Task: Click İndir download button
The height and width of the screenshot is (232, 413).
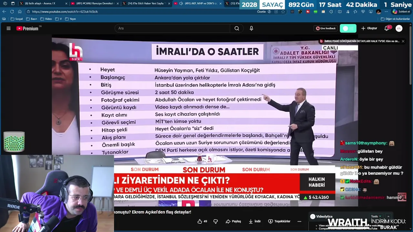Action: tap(255, 221)
